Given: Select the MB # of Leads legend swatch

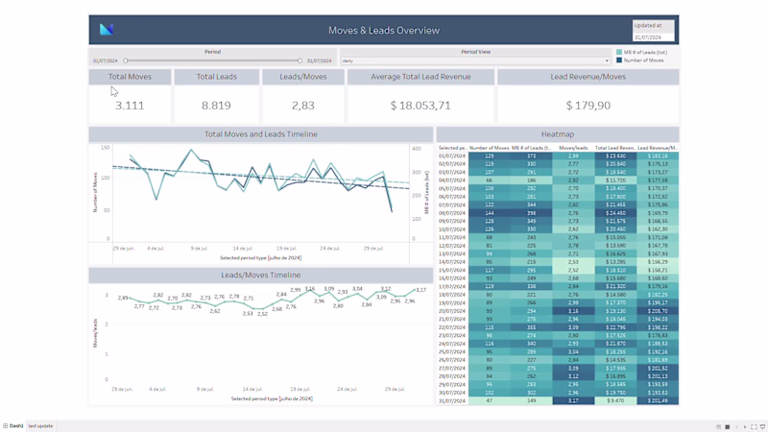Looking at the screenshot, I should [619, 52].
